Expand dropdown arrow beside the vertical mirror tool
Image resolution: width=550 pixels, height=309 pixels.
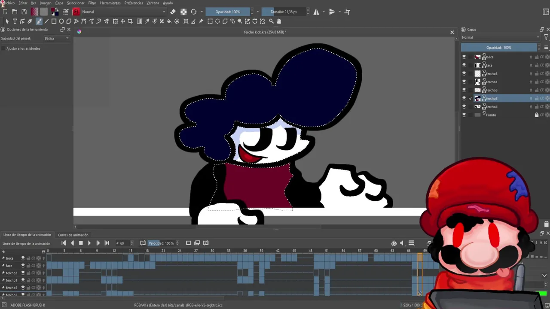[339, 12]
